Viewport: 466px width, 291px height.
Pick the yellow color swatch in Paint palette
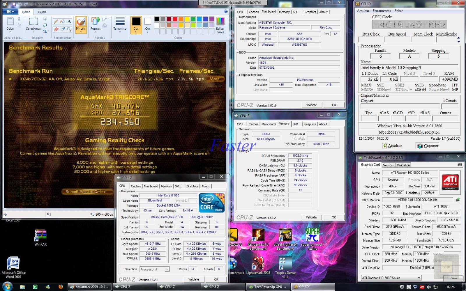[x=187, y=19]
